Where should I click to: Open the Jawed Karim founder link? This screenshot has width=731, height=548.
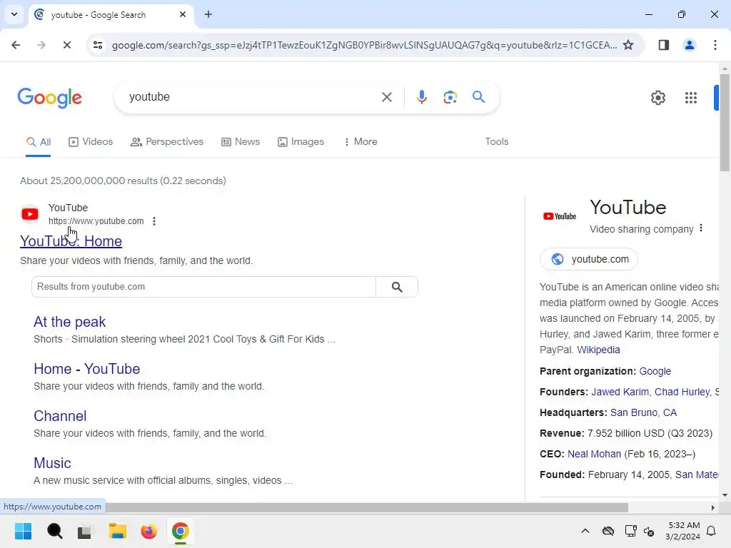620,392
